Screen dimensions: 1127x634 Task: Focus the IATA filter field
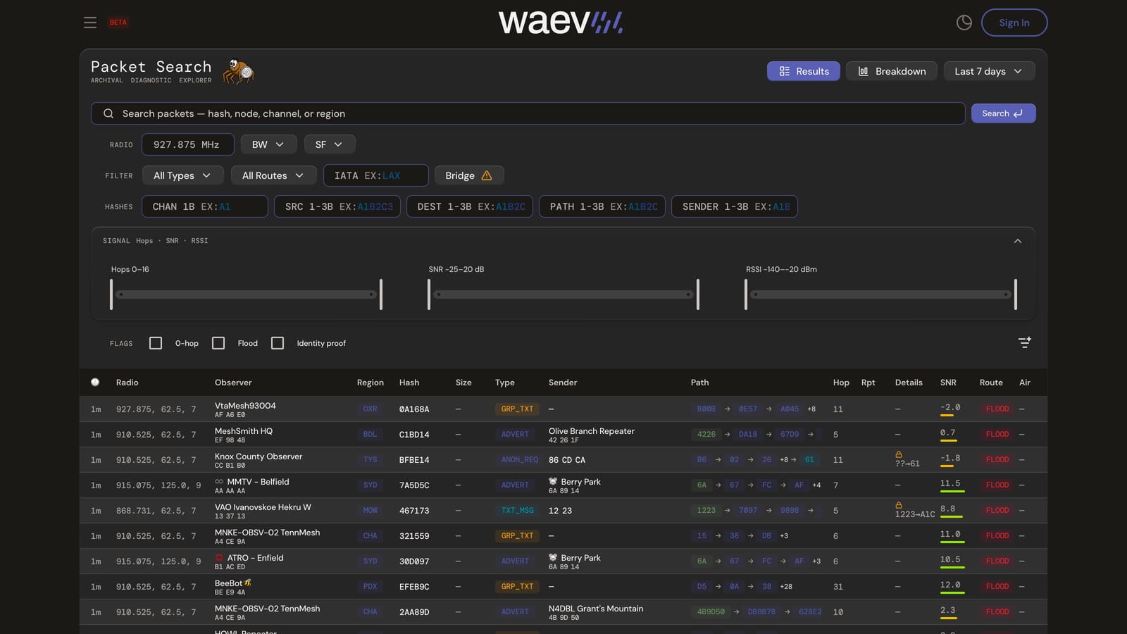coord(376,175)
